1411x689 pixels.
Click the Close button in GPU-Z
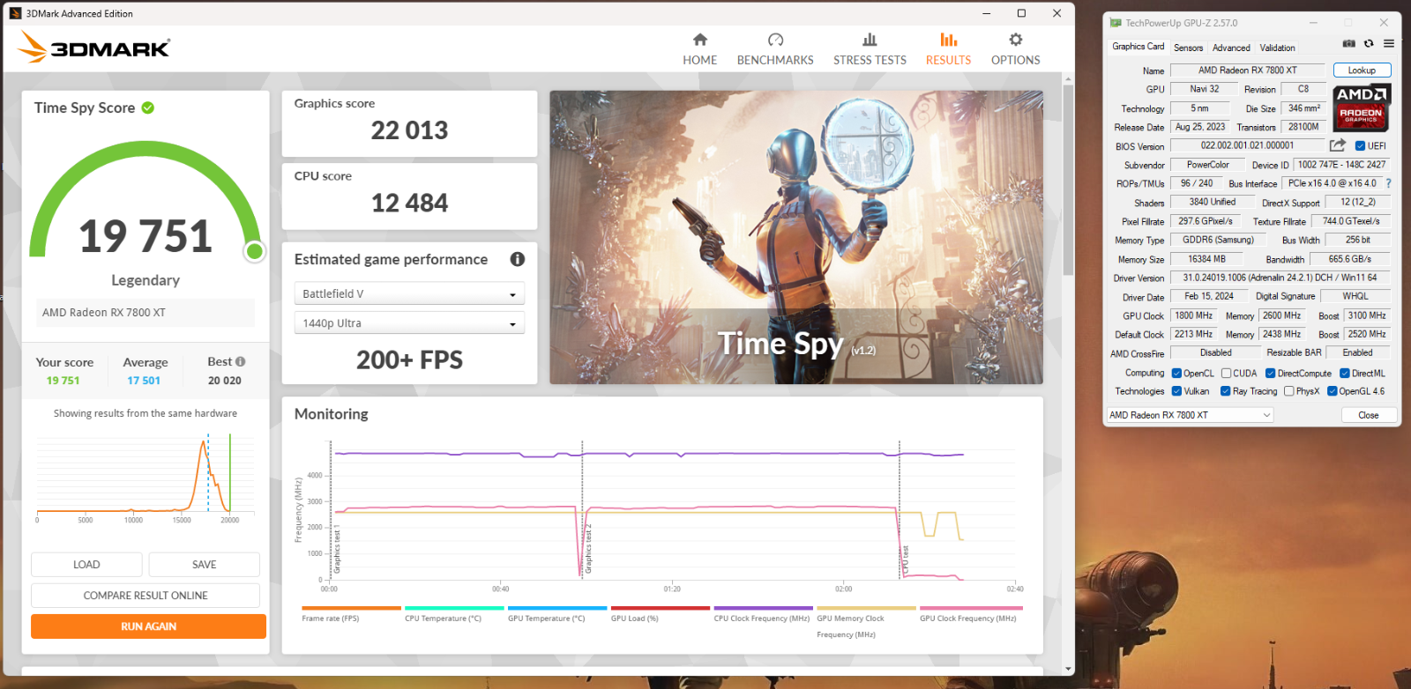[1369, 415]
